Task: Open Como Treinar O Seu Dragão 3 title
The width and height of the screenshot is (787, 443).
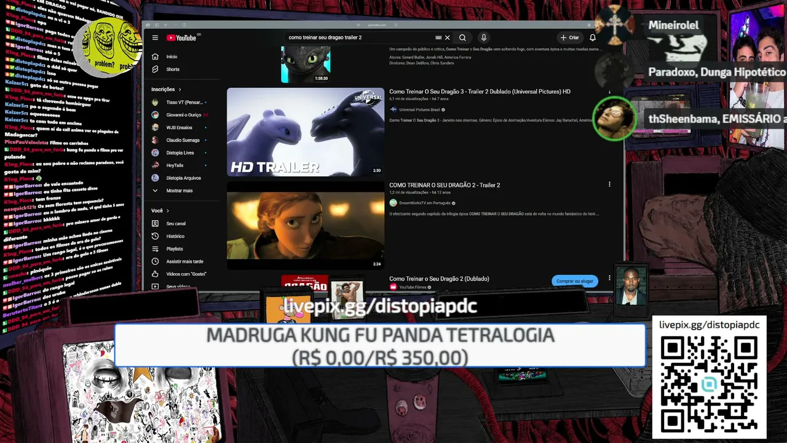Action: 480,92
